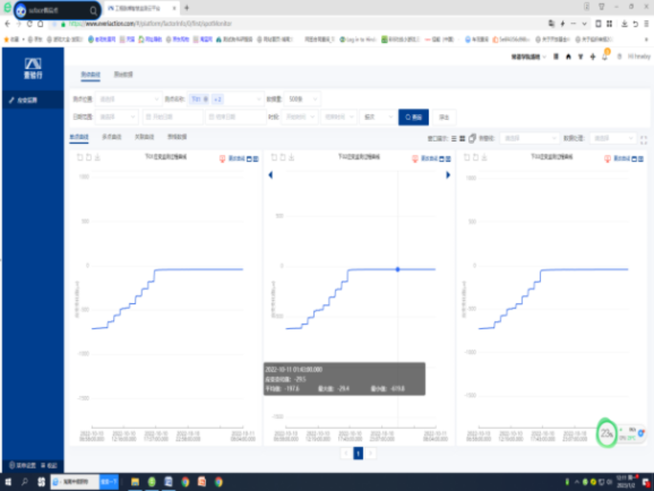Expand the measuring point location dropdown

(128, 99)
